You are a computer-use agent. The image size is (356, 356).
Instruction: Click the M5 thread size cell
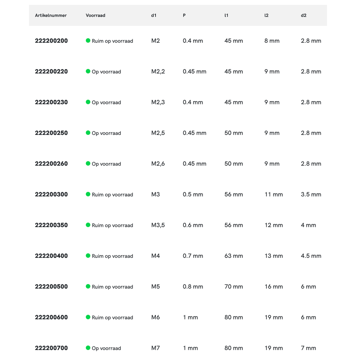point(156,287)
